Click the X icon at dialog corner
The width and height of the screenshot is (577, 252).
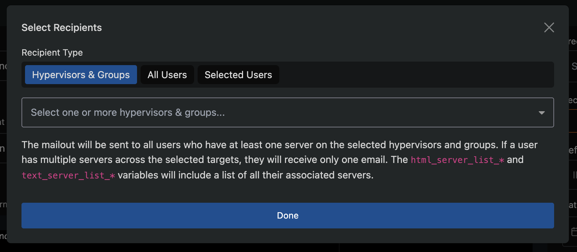click(549, 27)
